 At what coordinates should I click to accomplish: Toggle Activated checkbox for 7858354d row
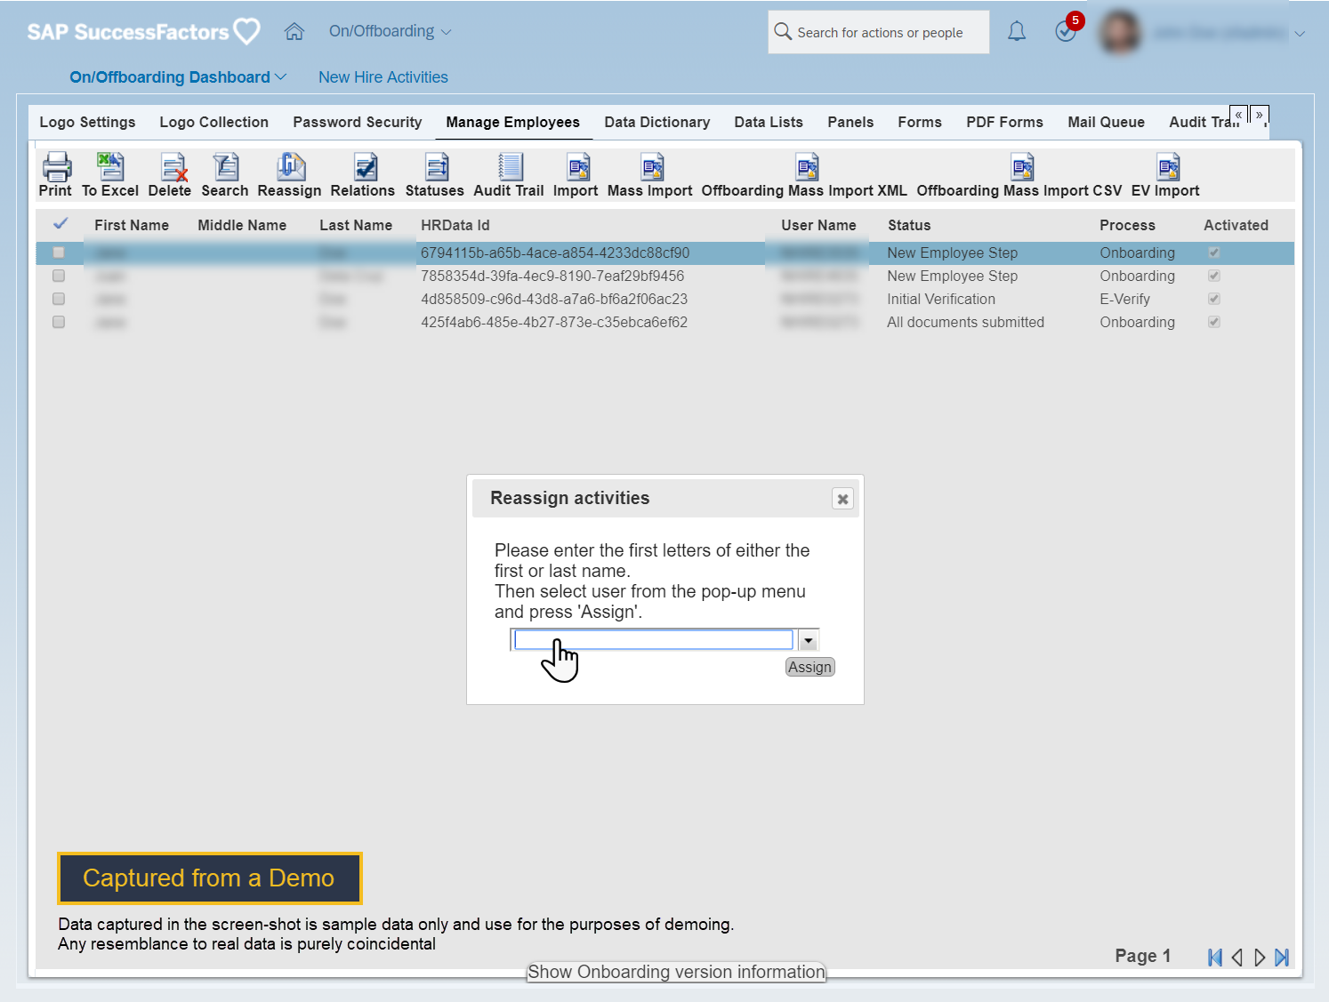[1214, 276]
